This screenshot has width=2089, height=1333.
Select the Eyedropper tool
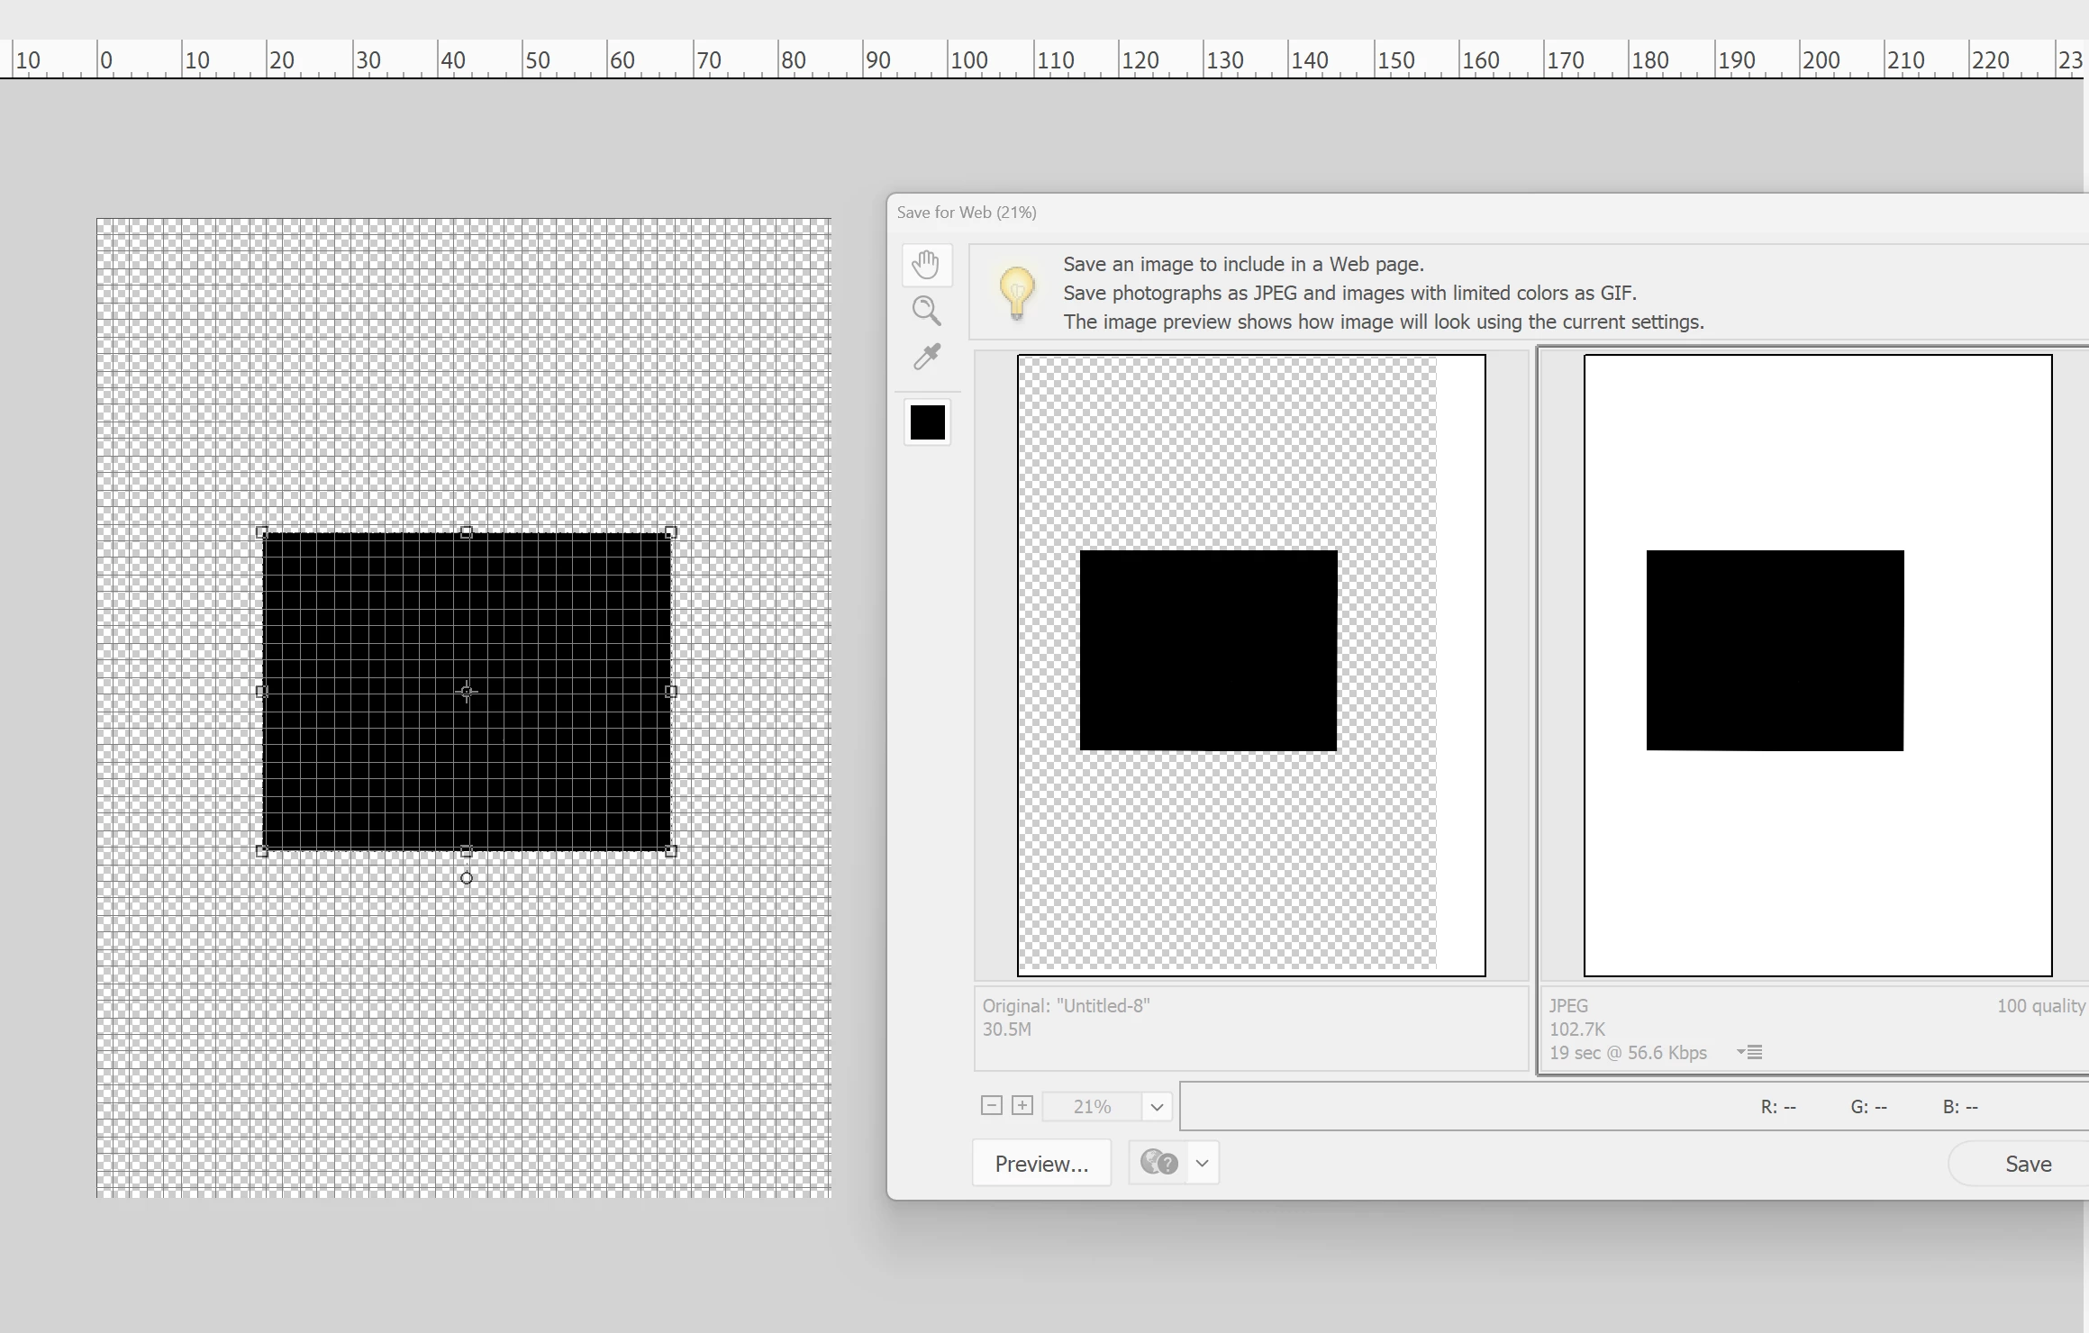tap(926, 358)
